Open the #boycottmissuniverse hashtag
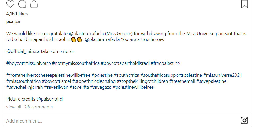The height and width of the screenshot is (127, 255). [28, 63]
